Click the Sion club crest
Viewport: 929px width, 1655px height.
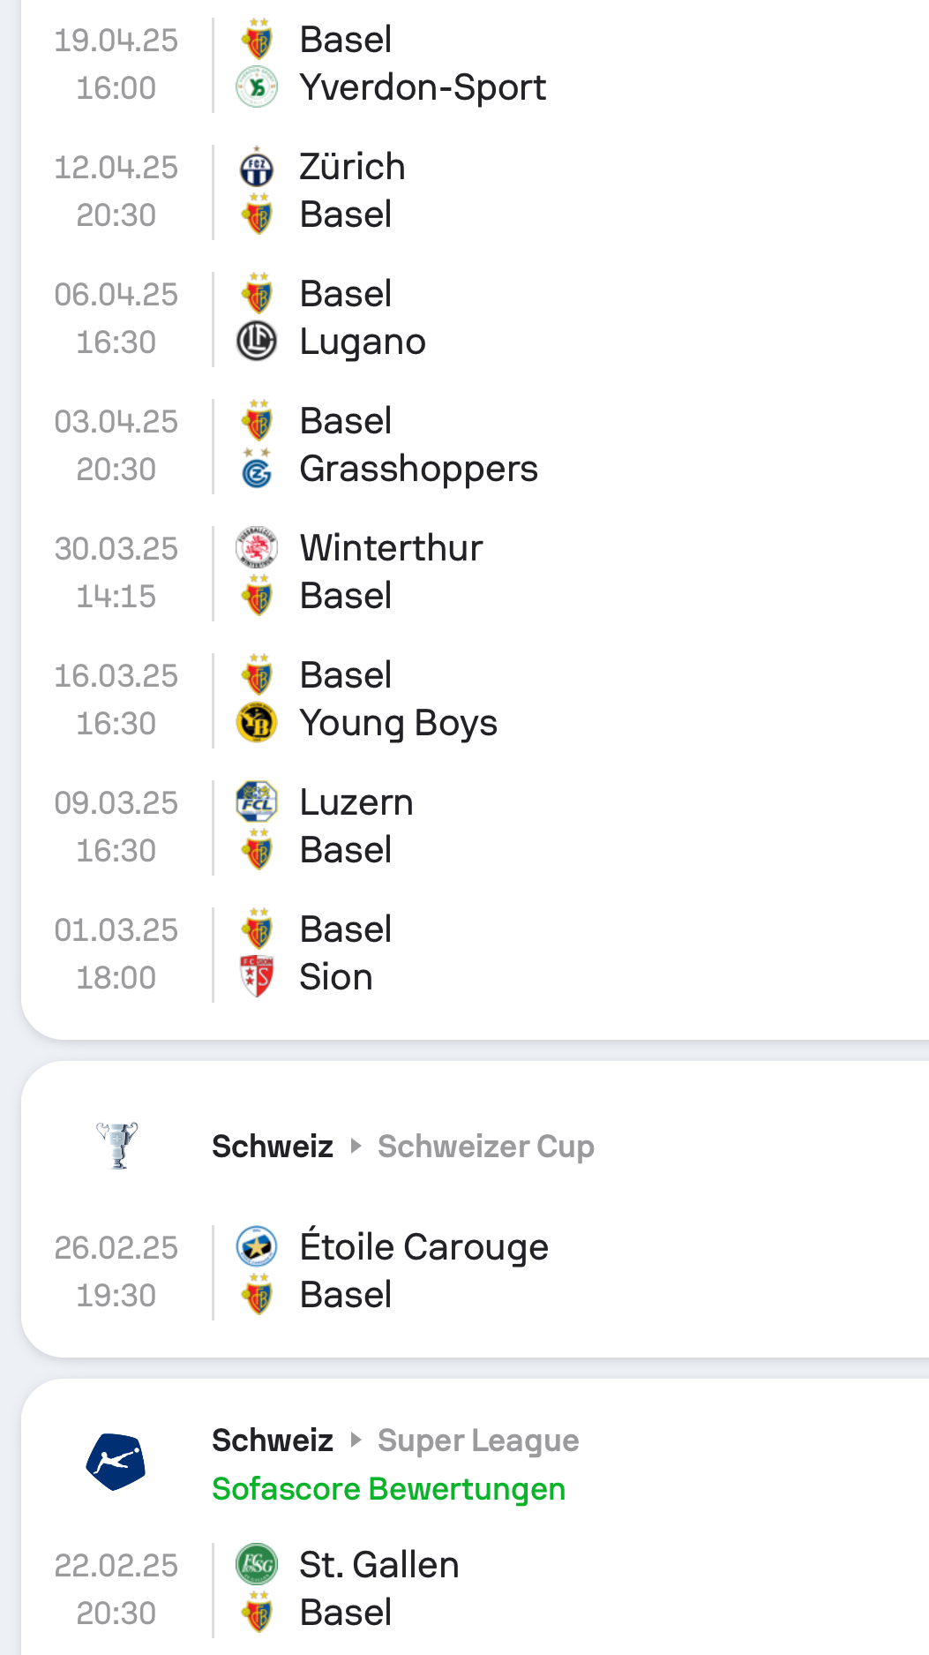tap(257, 977)
